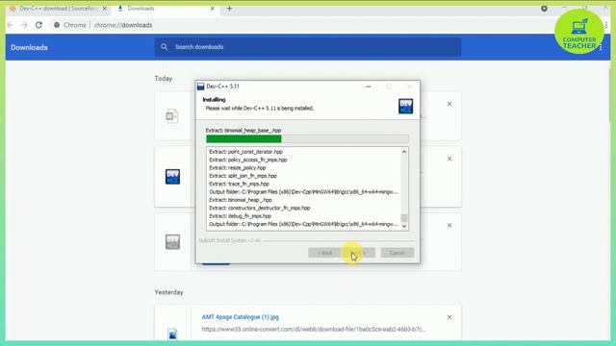616x346 pixels.
Task: Select log line 'Extract: point_const_iterator.hpp'
Action: point(246,152)
